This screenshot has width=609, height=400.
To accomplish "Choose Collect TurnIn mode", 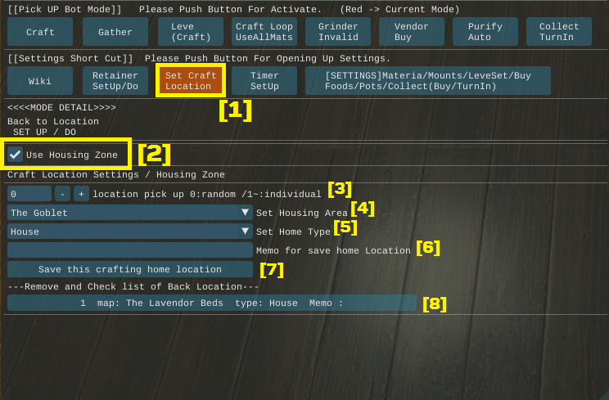I will click(x=559, y=32).
